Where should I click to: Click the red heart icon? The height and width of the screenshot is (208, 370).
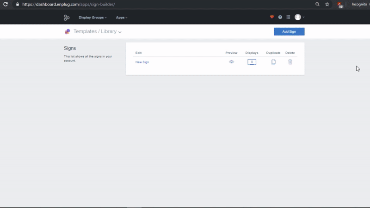[x=272, y=17]
